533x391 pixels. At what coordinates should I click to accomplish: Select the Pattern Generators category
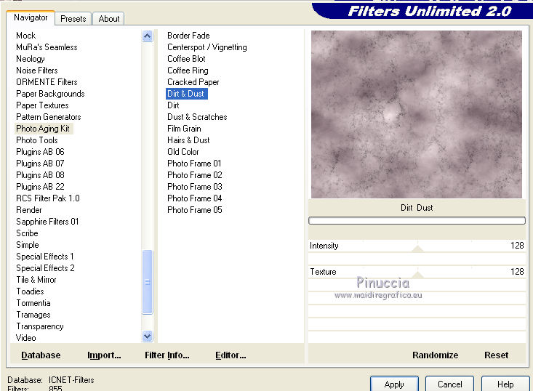[x=48, y=117]
